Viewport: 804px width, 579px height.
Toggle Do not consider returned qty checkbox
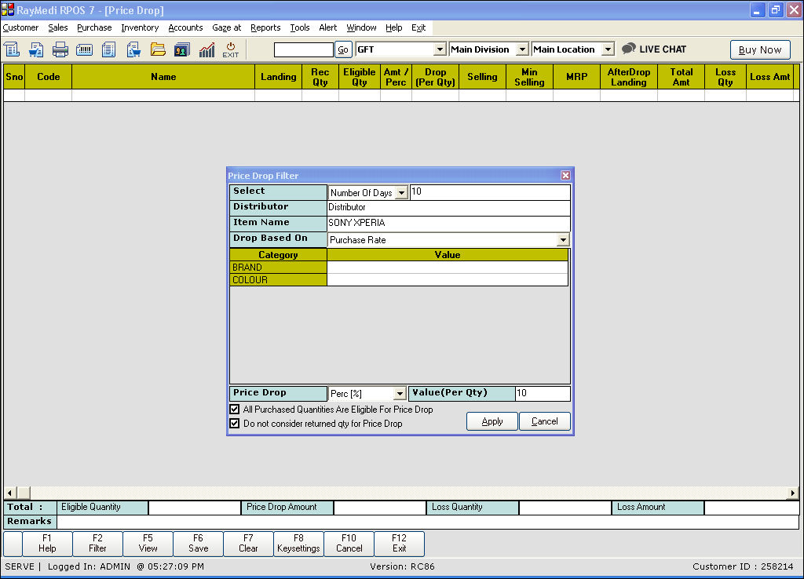coord(235,424)
